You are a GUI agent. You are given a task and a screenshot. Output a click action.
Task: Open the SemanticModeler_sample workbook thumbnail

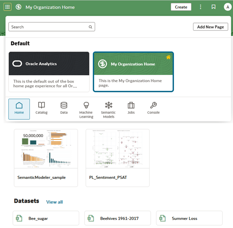[46, 148]
